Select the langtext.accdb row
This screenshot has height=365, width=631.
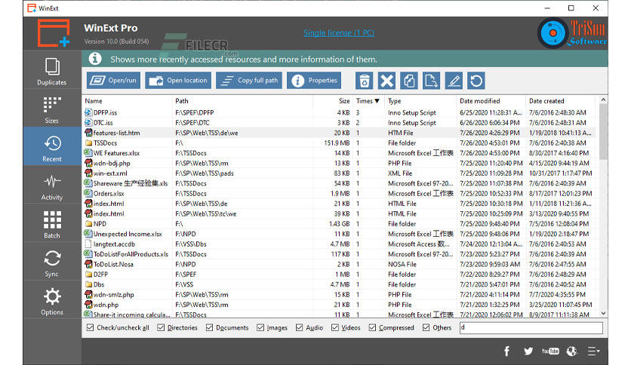point(339,244)
